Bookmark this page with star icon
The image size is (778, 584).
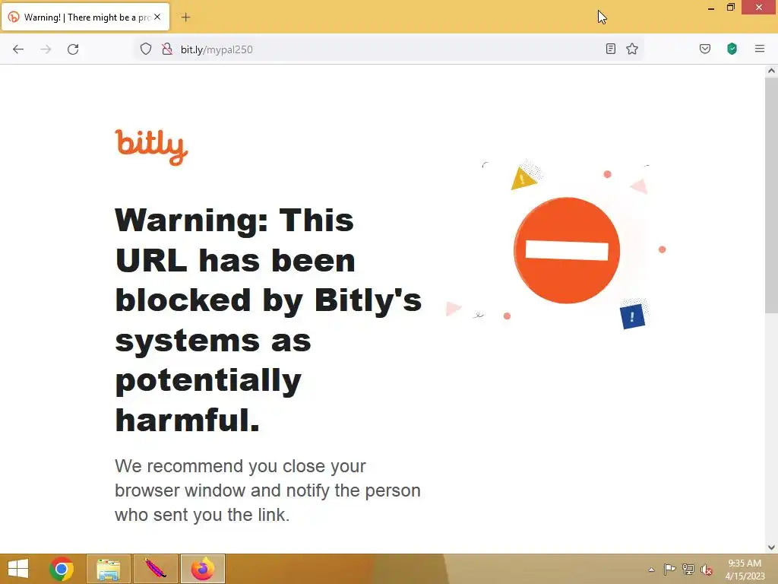631,49
